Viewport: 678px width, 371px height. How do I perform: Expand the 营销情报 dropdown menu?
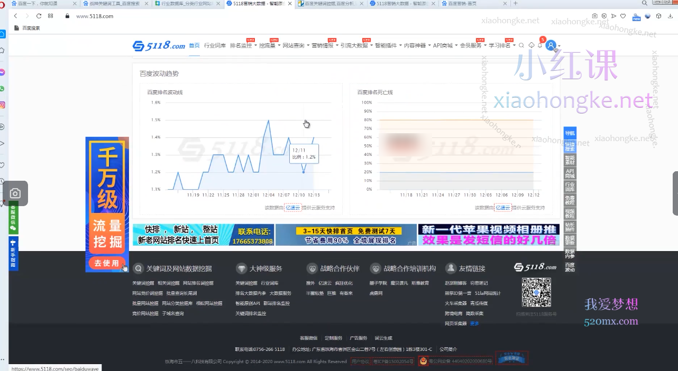(324, 45)
